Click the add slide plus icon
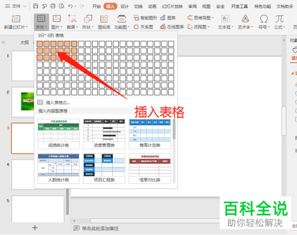 click(35, 228)
